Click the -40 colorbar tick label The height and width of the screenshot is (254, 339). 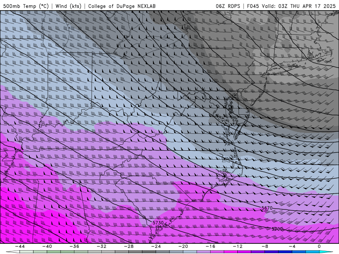click(47, 246)
